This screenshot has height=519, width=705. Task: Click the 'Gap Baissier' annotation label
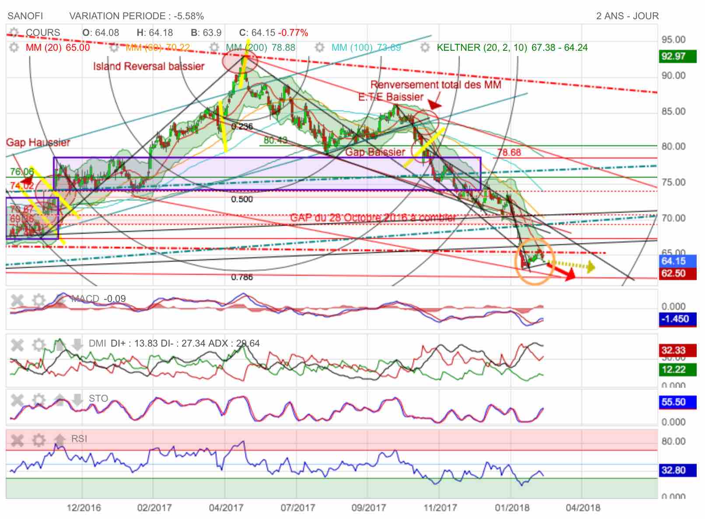click(x=375, y=152)
